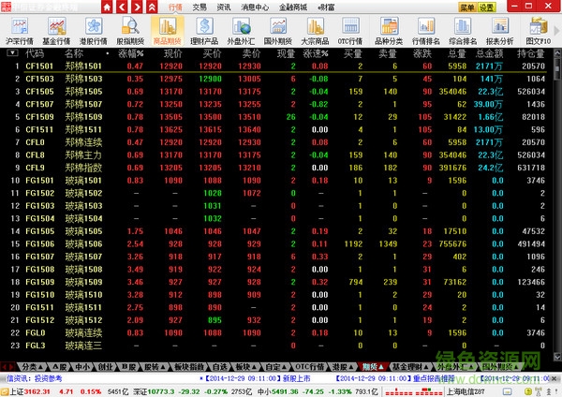Screen dimensions: 562x397
Task: Select the CF1503 郑棉1503 row
Action: (275, 79)
